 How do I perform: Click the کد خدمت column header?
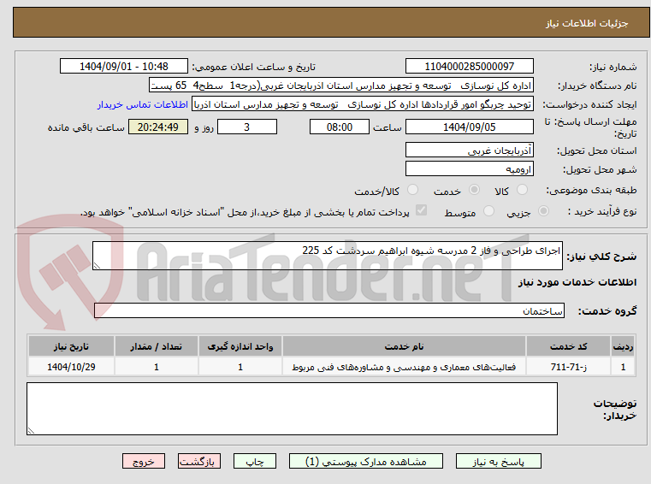pos(568,346)
